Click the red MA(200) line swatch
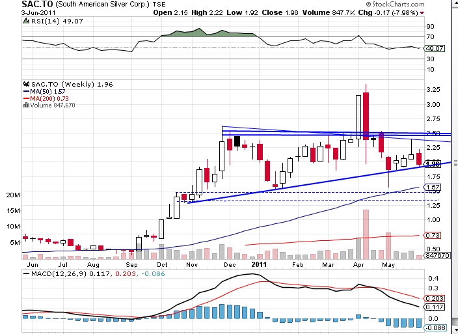The image size is (458, 334). (26, 98)
